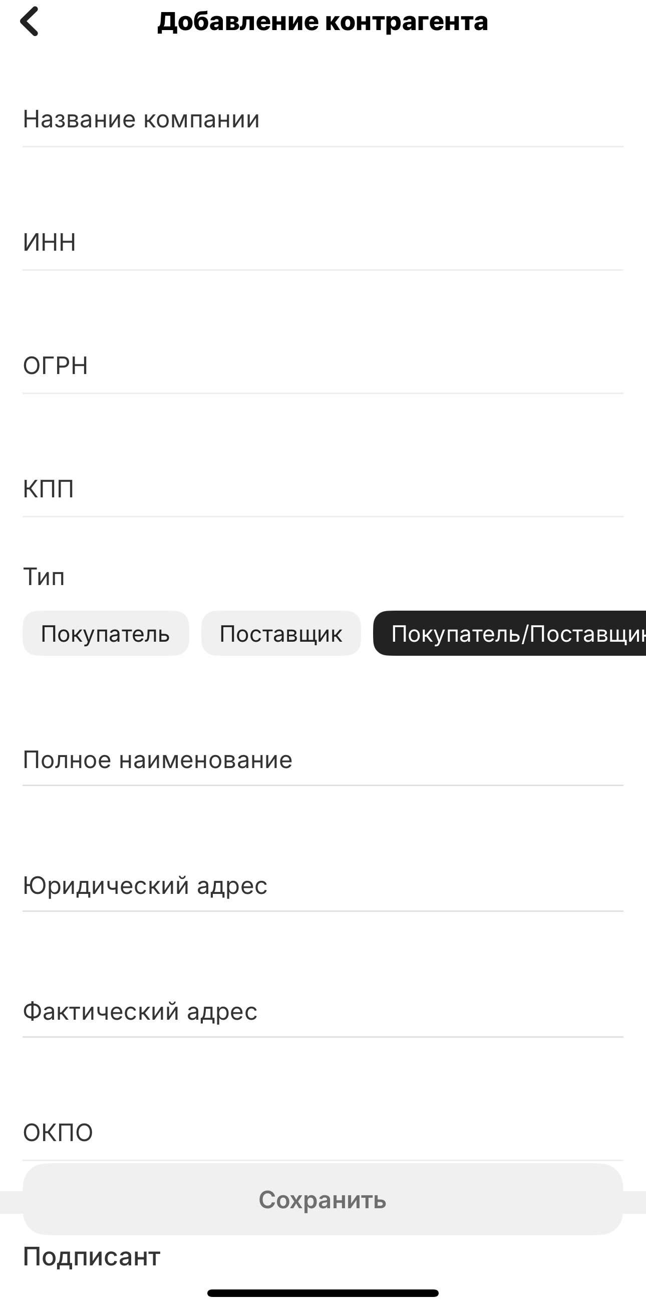The height and width of the screenshot is (1309, 646).
Task: Select the ОКПО input field
Action: (x=322, y=1133)
